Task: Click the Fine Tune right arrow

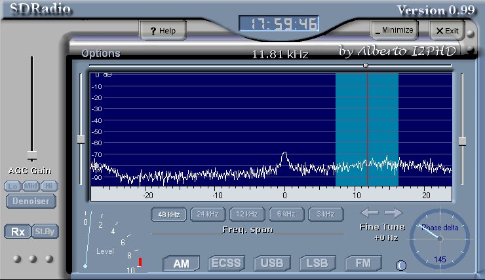Action: [393, 213]
